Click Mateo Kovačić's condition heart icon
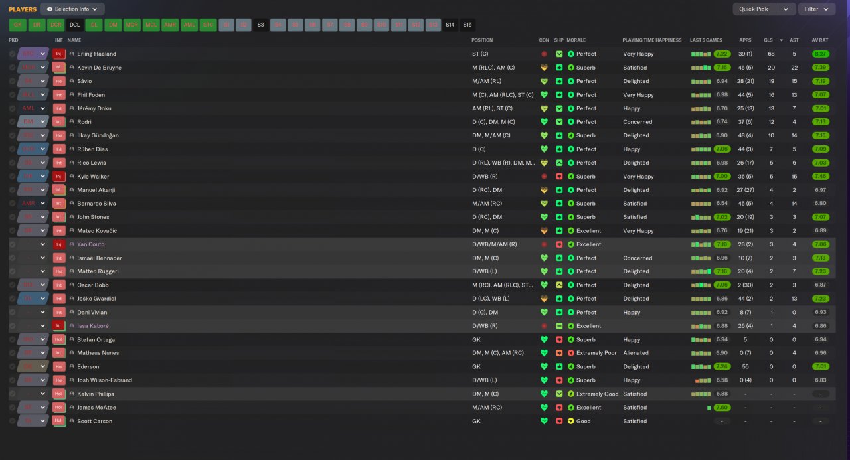 [x=545, y=231]
